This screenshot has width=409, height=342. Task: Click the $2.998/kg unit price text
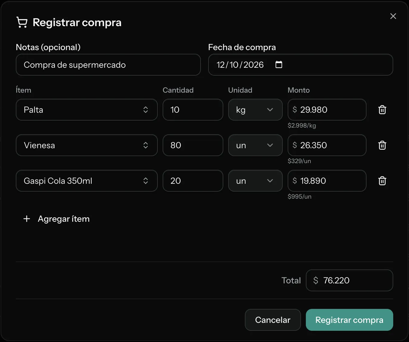click(x=302, y=125)
